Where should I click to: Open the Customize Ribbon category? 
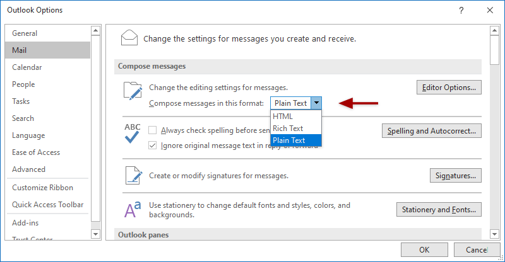pyautogui.click(x=48, y=188)
